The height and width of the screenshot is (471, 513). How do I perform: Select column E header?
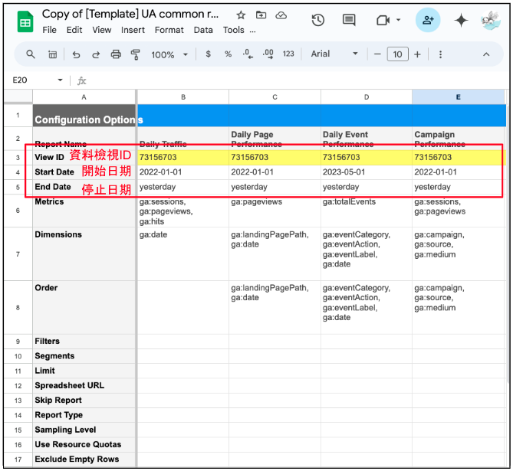458,97
